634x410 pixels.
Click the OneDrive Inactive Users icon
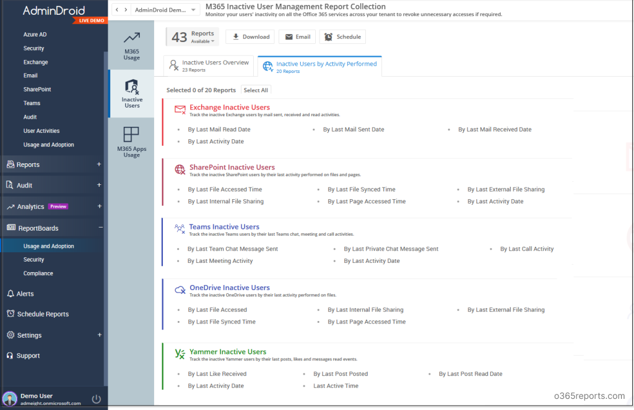point(180,290)
